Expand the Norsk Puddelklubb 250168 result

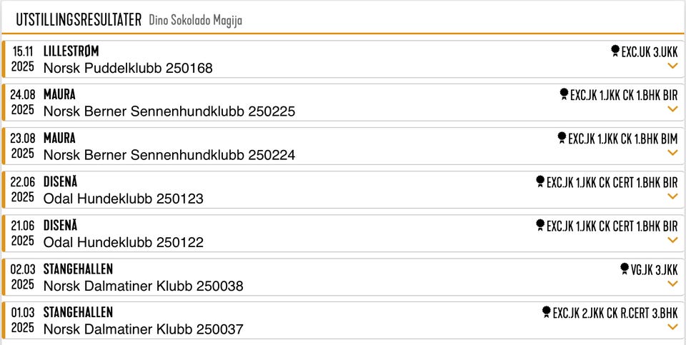coord(672,66)
